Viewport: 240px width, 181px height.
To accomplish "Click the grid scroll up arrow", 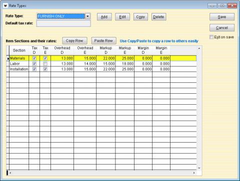I will point(199,48).
